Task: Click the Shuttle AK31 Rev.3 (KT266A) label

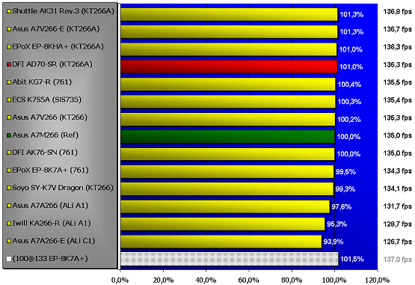Action: pyautogui.click(x=64, y=11)
